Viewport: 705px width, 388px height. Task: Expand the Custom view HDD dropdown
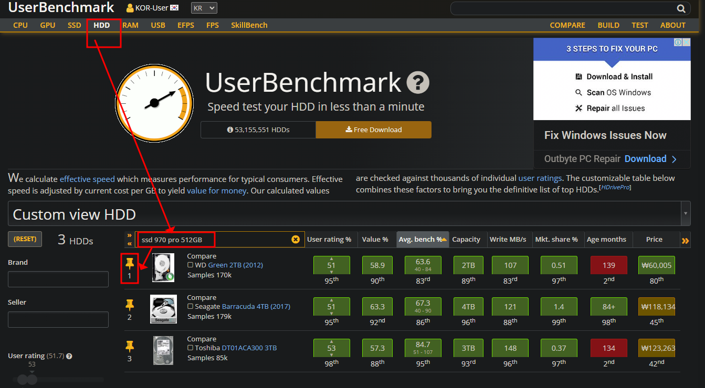click(686, 214)
